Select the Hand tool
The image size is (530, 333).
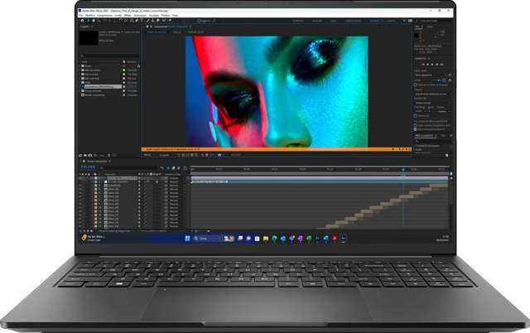[94, 21]
